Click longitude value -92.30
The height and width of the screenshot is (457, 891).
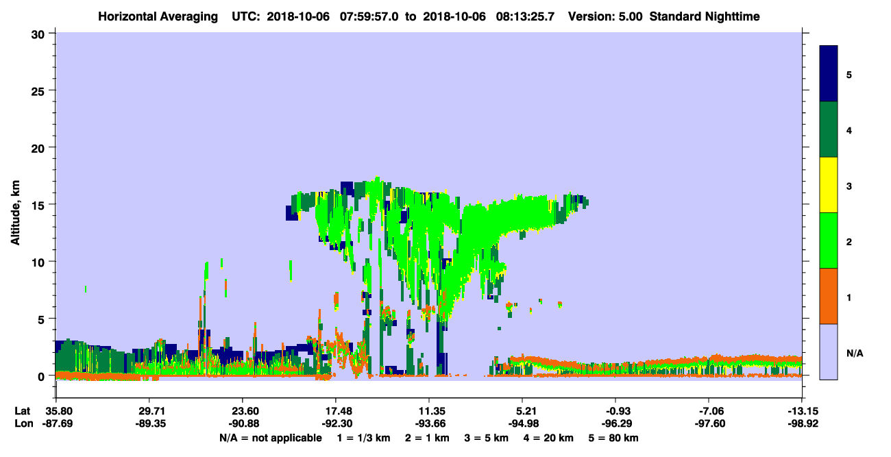(336, 424)
